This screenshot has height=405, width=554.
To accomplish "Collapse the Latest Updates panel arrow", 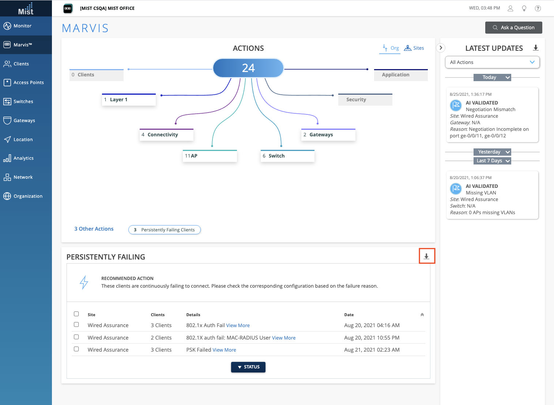I will 441,48.
